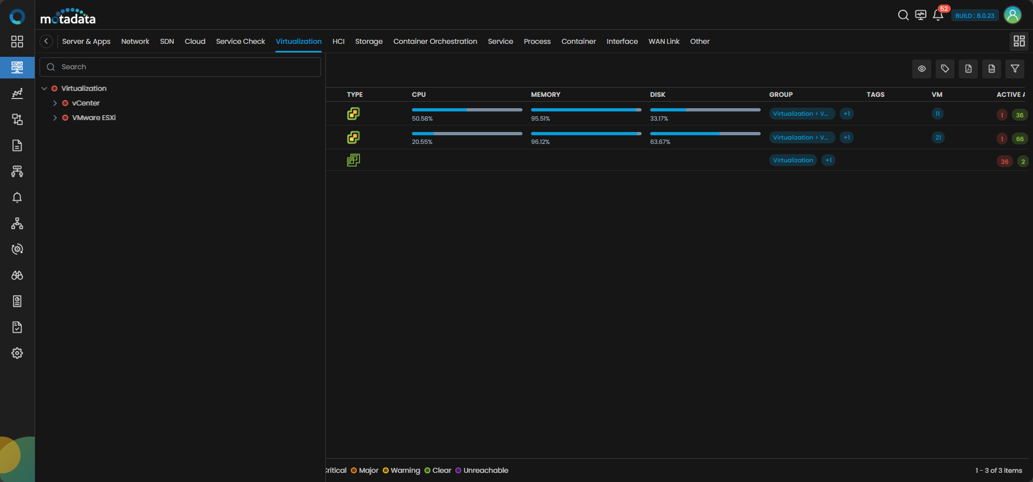Collapse the category panel with back arrow

[x=47, y=41]
